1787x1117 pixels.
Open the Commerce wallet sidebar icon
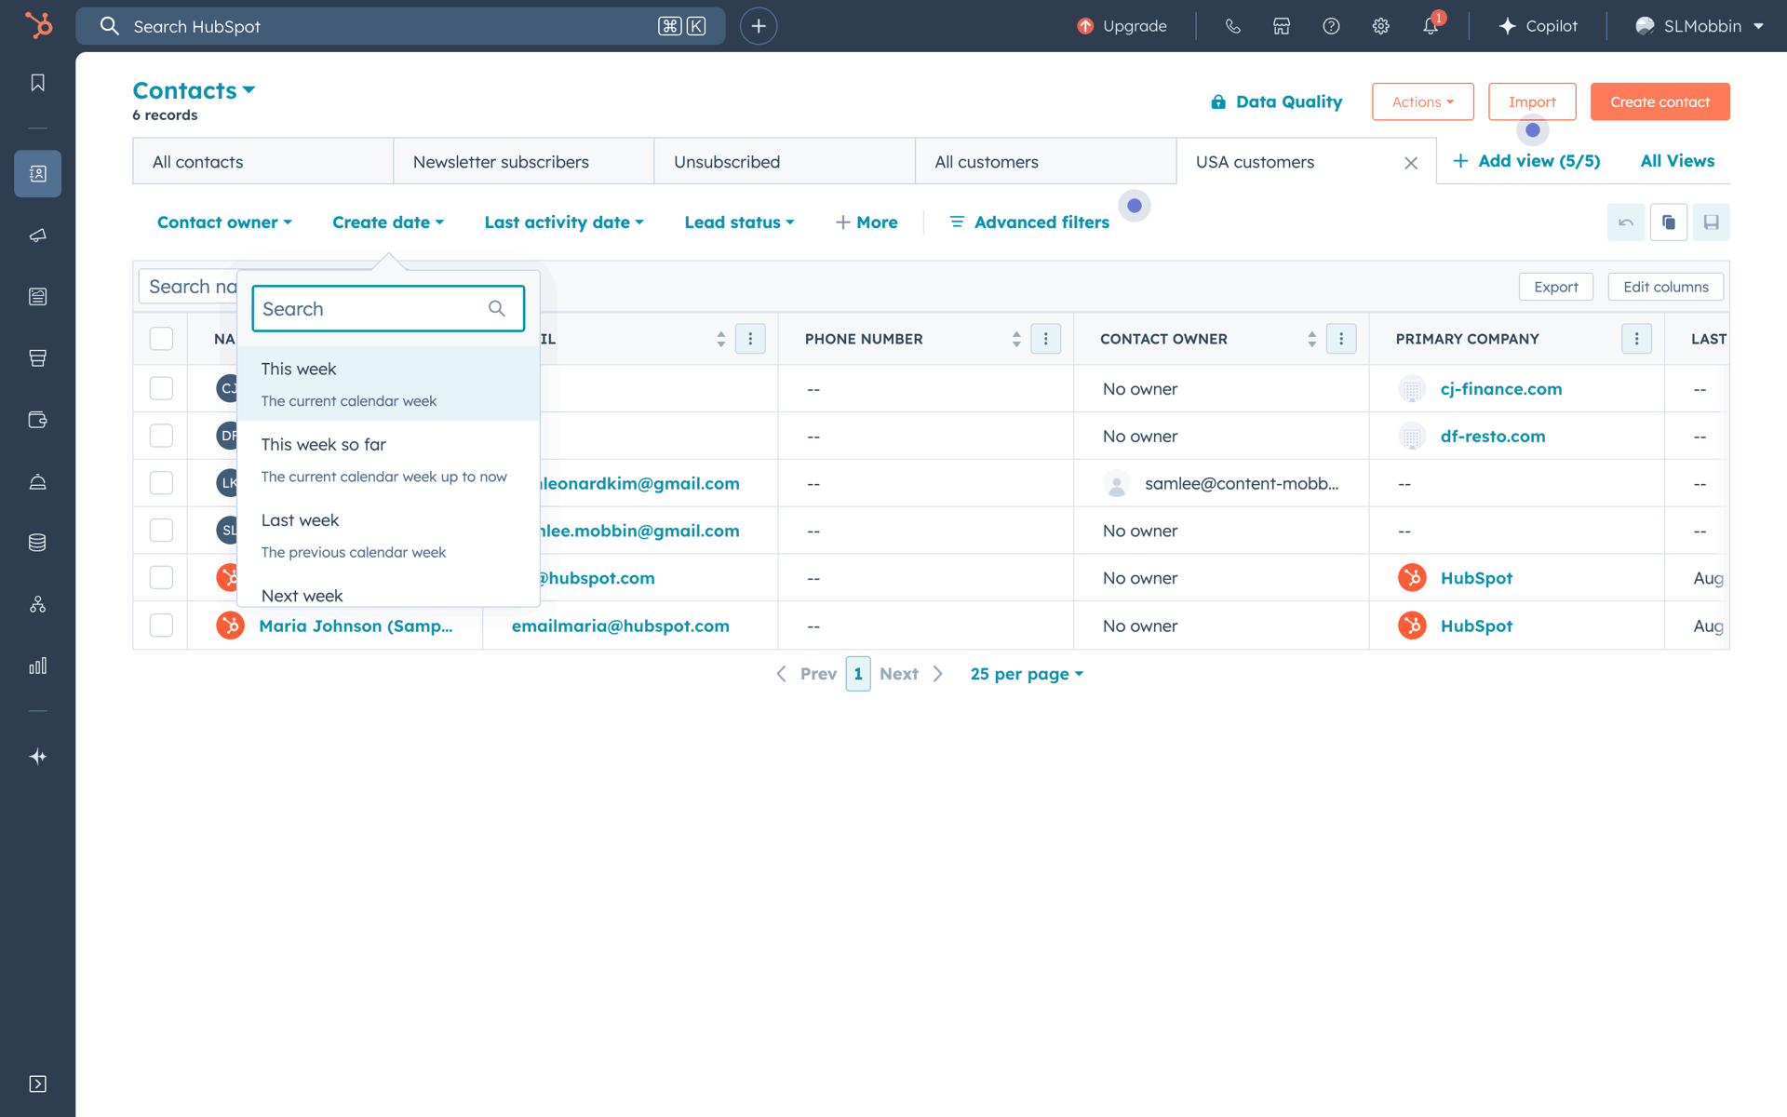38,420
